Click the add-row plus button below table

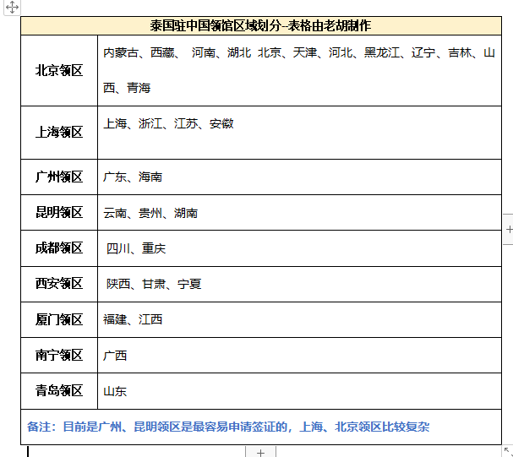[261, 453]
